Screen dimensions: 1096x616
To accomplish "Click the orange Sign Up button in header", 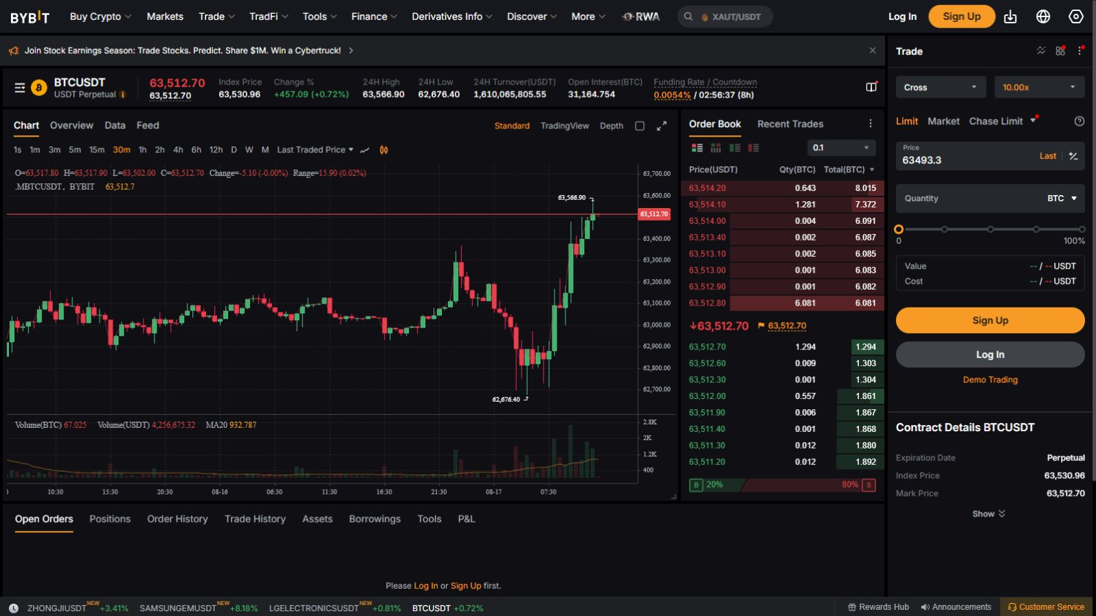I will tap(961, 16).
